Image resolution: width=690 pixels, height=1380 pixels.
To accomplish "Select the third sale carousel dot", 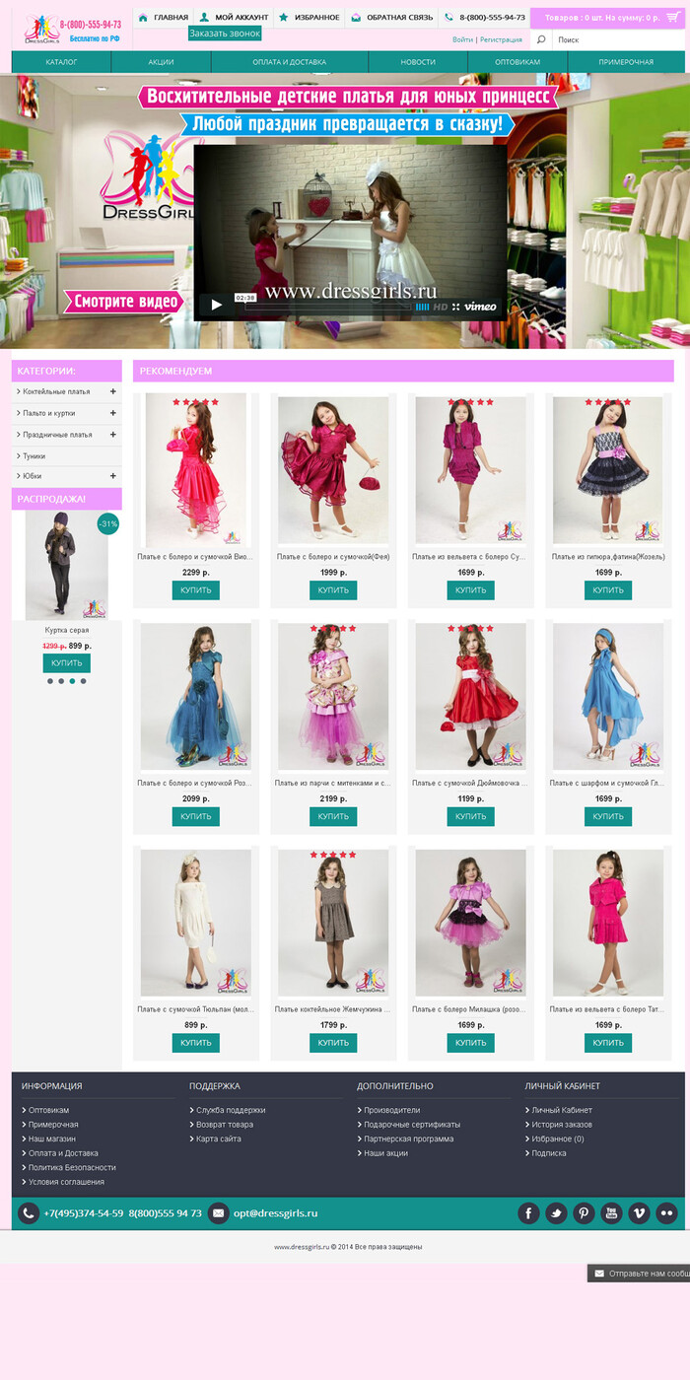I will pos(72,681).
